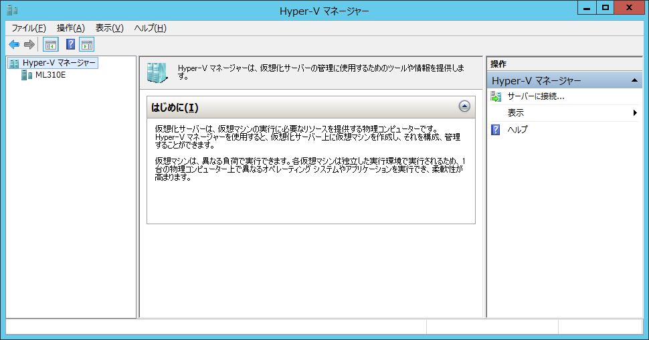Open the ヘルプ(H) menu in menu bar
649x340 pixels.
point(150,28)
